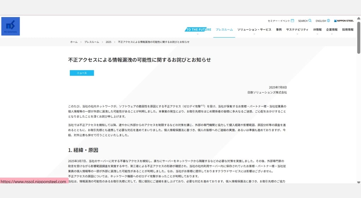Click the globe icon beside ENGLISH
Viewport: 361px width, 198px height.
328,21
